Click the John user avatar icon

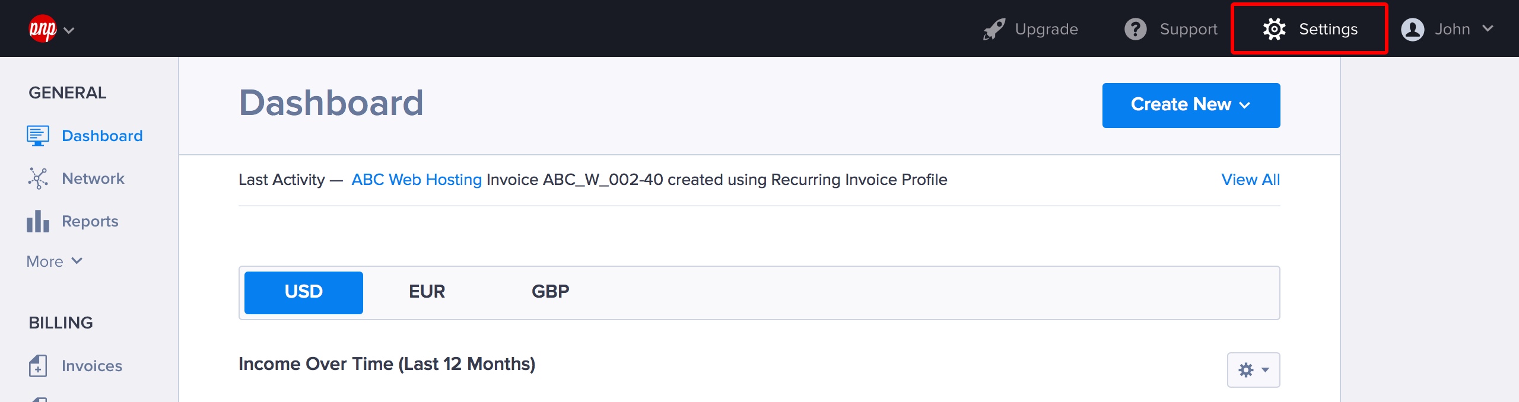pos(1412,29)
